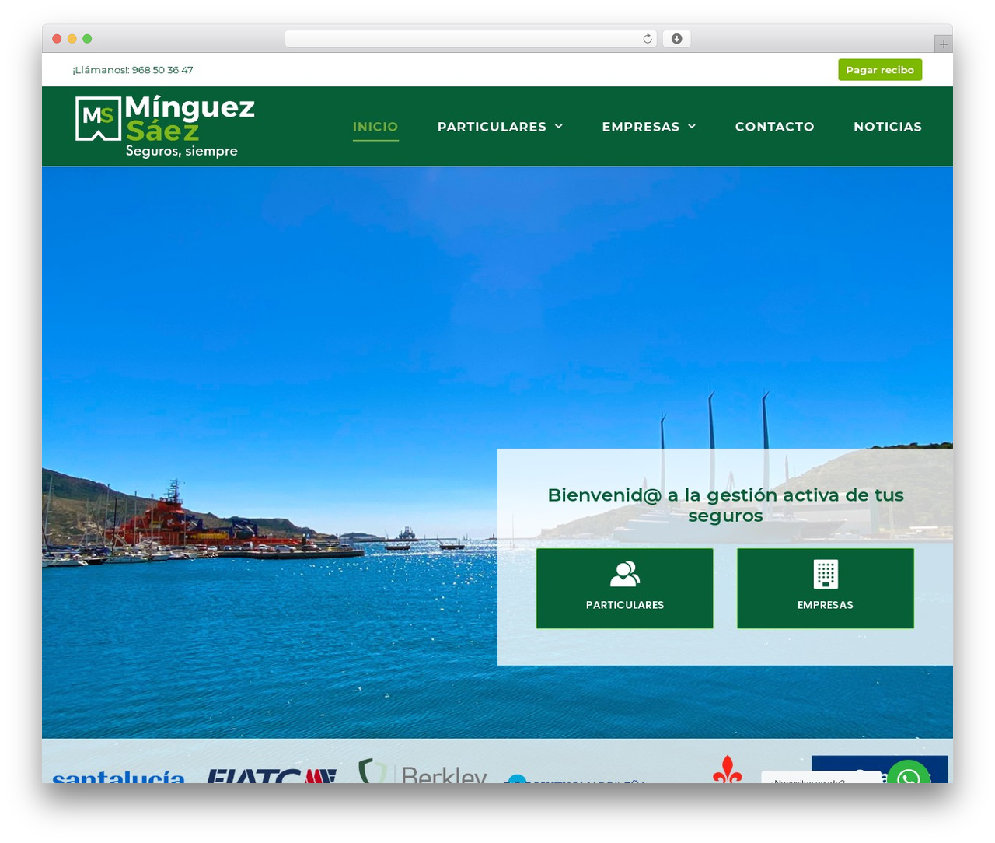Open the PARTICULARES menu item
995x843 pixels.
click(x=492, y=127)
